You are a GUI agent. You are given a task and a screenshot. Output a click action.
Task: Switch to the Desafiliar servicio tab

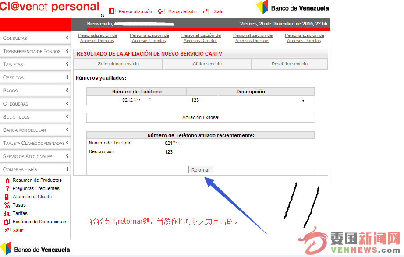[290, 64]
